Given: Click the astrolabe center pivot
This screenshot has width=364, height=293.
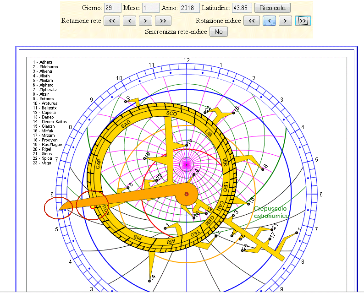Looking at the screenshot, I should [x=186, y=195].
